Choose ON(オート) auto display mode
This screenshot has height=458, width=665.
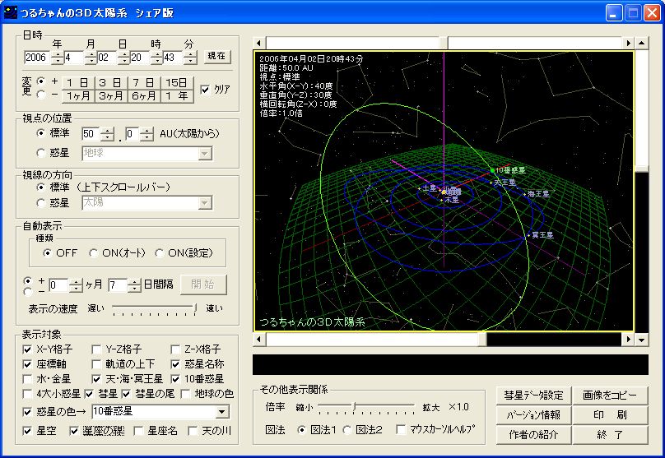point(95,252)
